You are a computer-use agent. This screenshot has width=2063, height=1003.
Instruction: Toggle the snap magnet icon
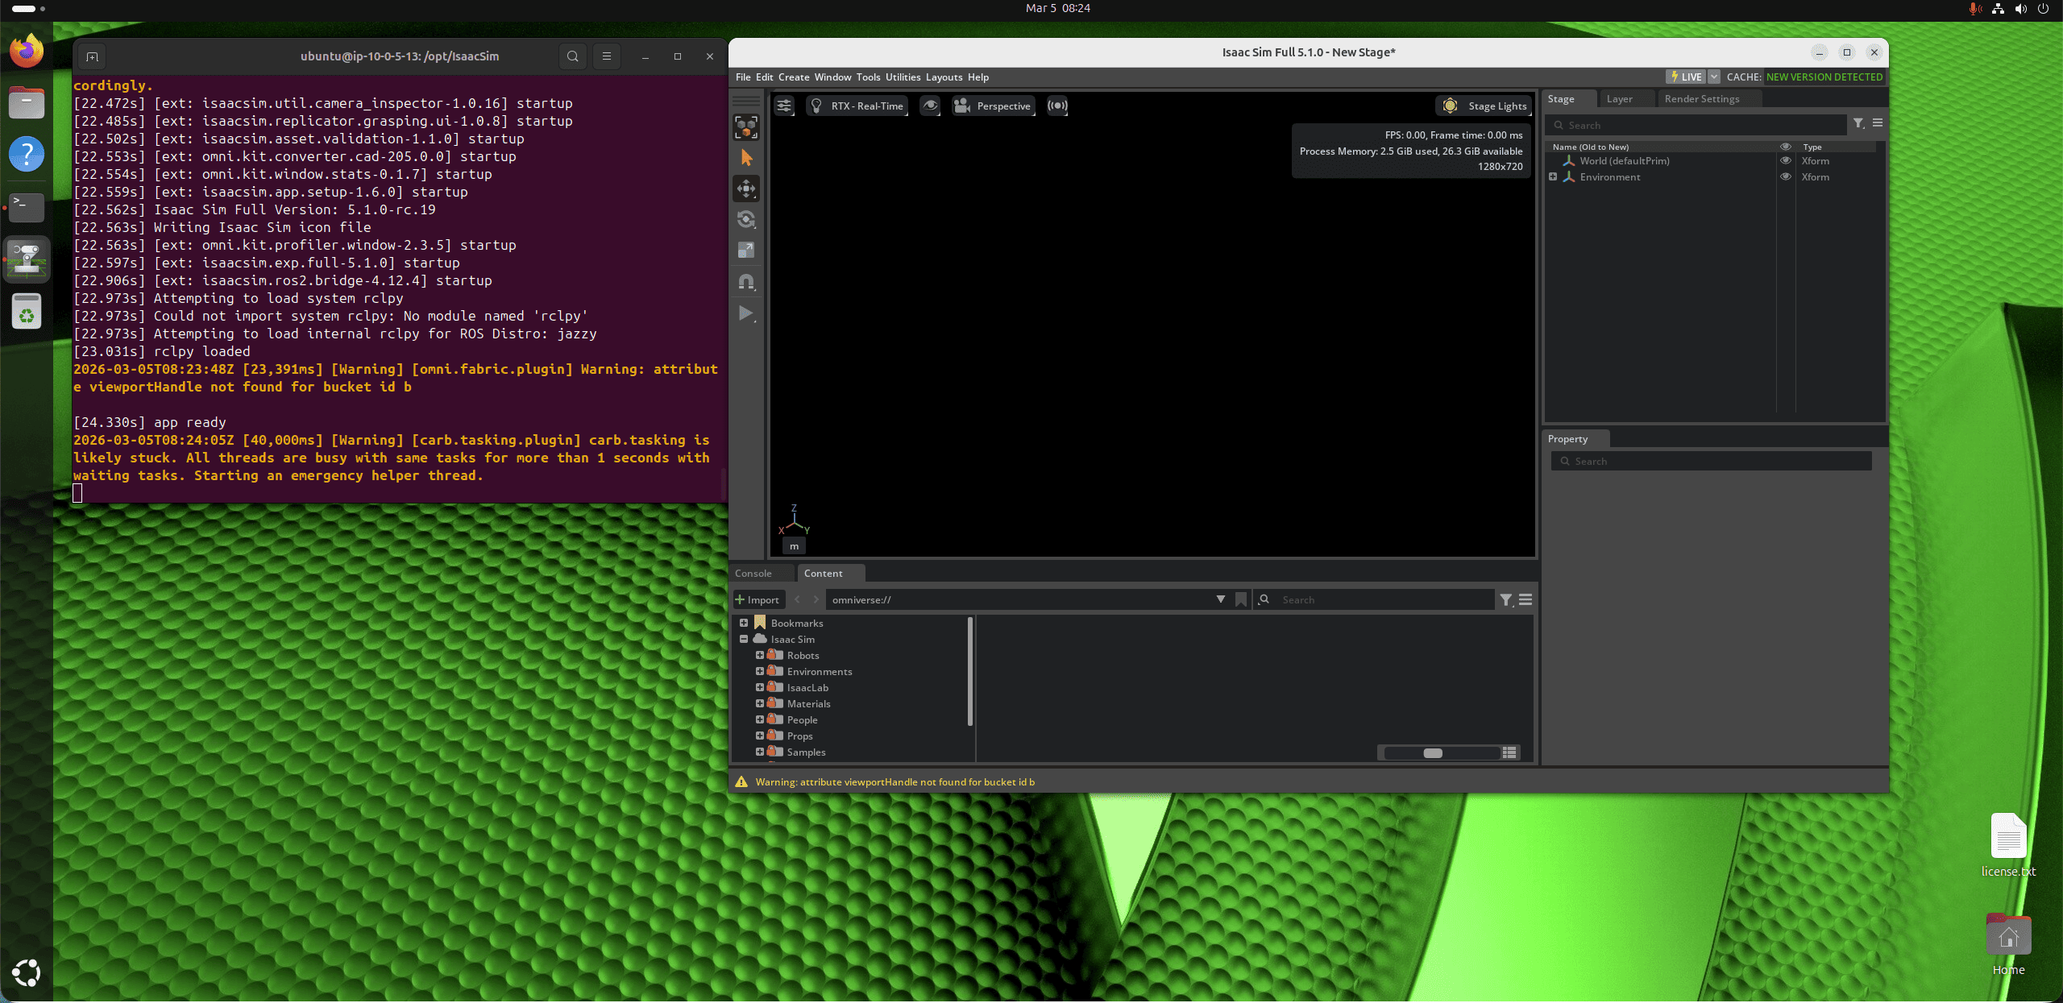(746, 282)
